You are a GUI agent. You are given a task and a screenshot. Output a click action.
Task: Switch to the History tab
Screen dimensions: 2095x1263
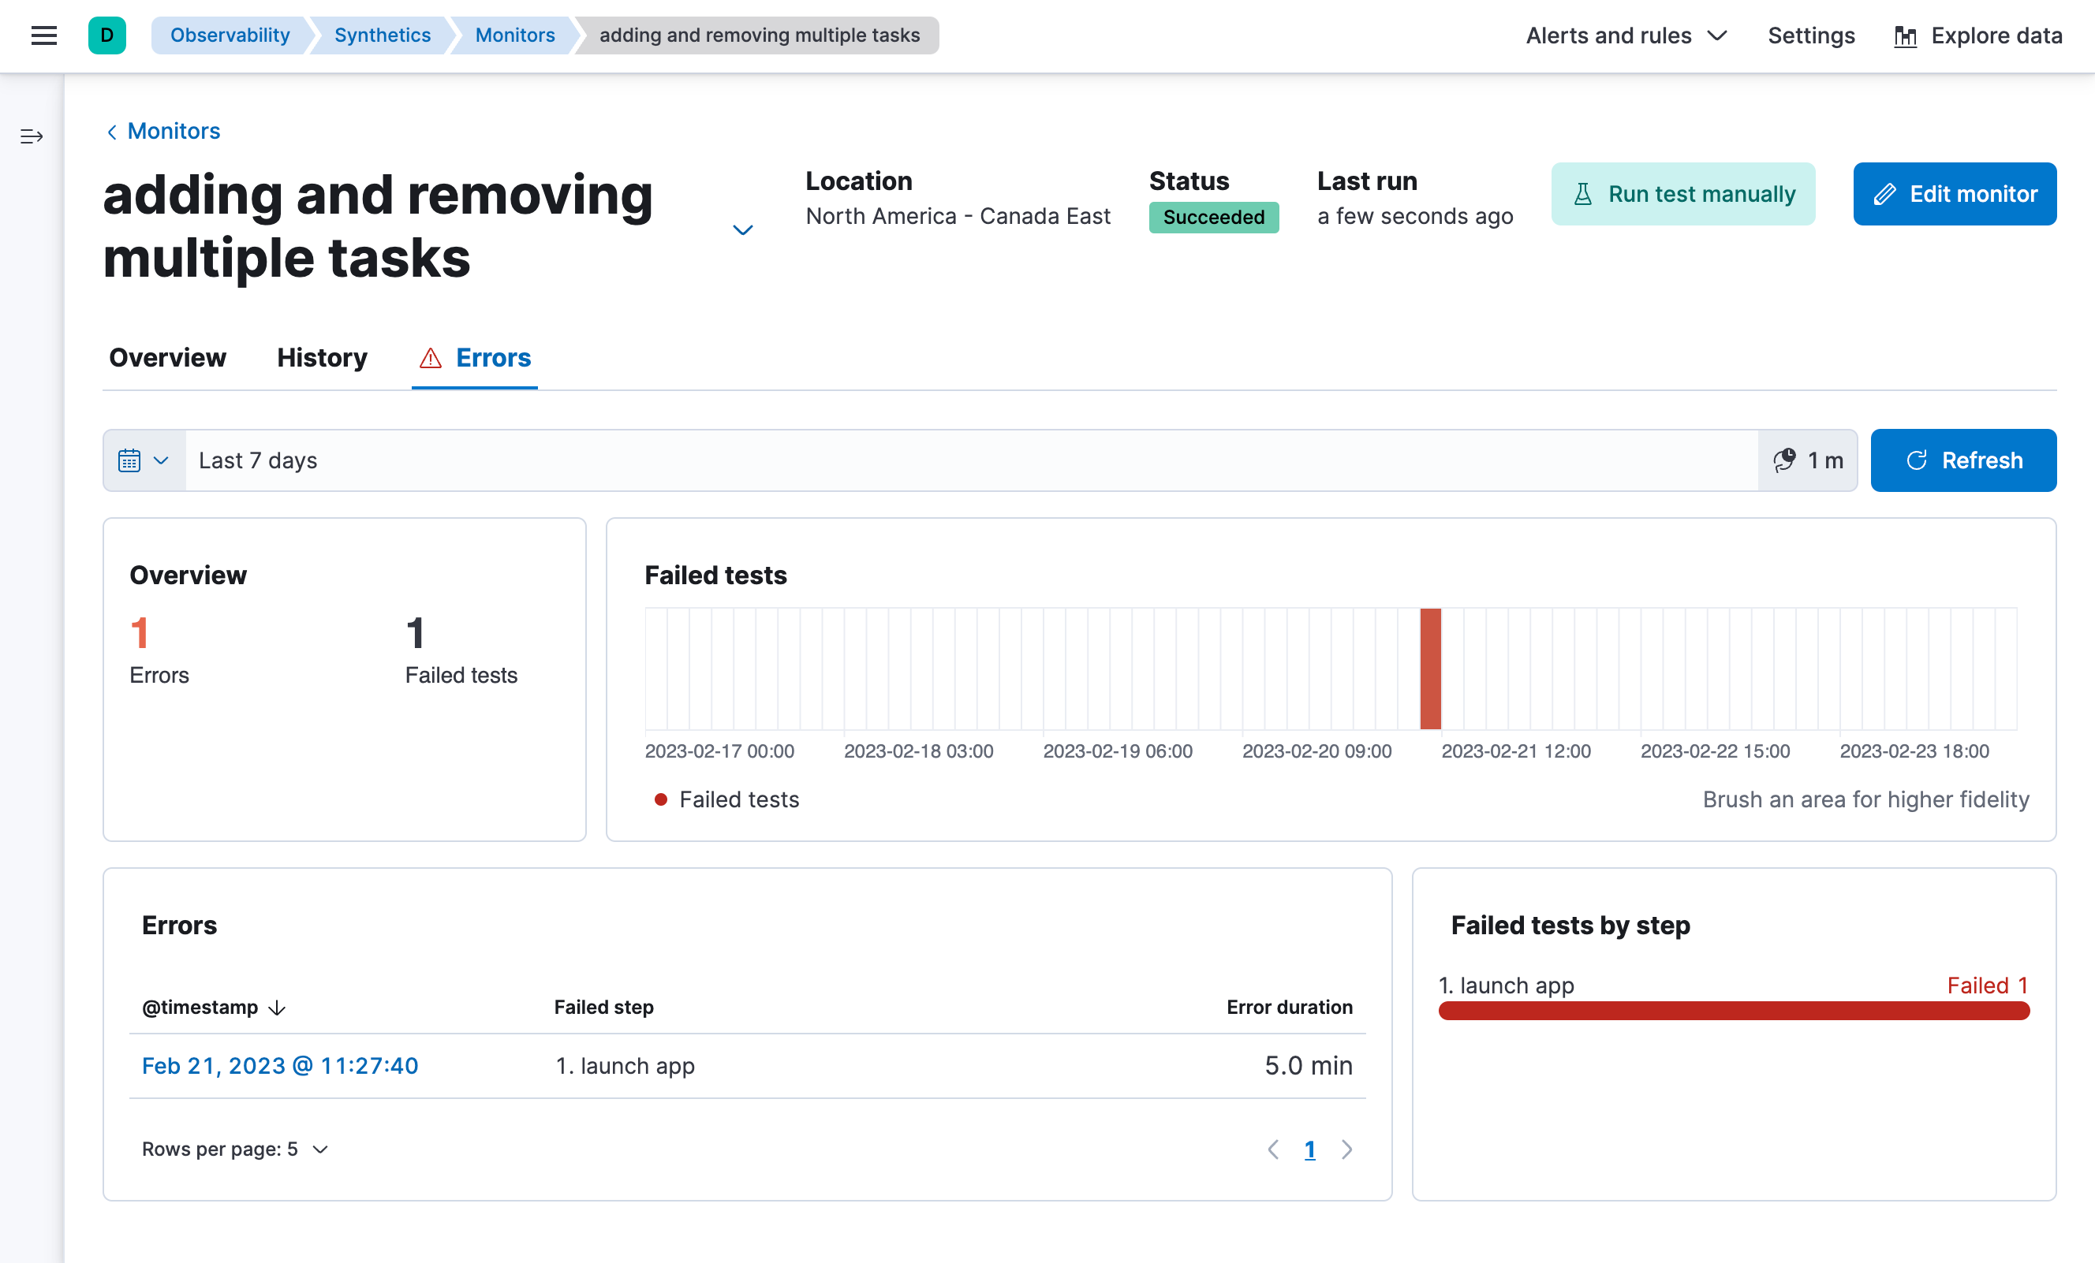pyautogui.click(x=322, y=356)
